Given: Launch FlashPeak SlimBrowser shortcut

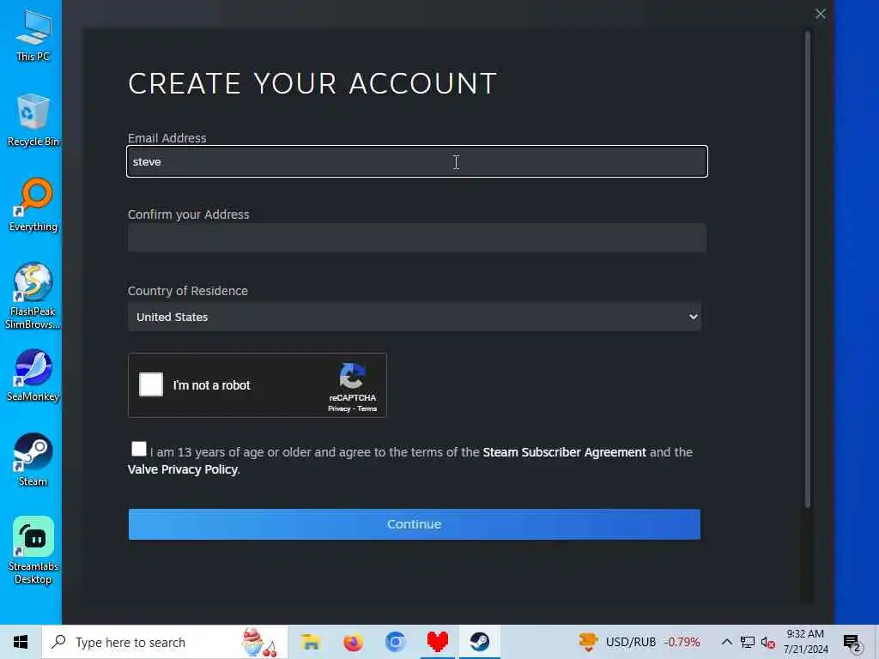Looking at the screenshot, I should (33, 296).
